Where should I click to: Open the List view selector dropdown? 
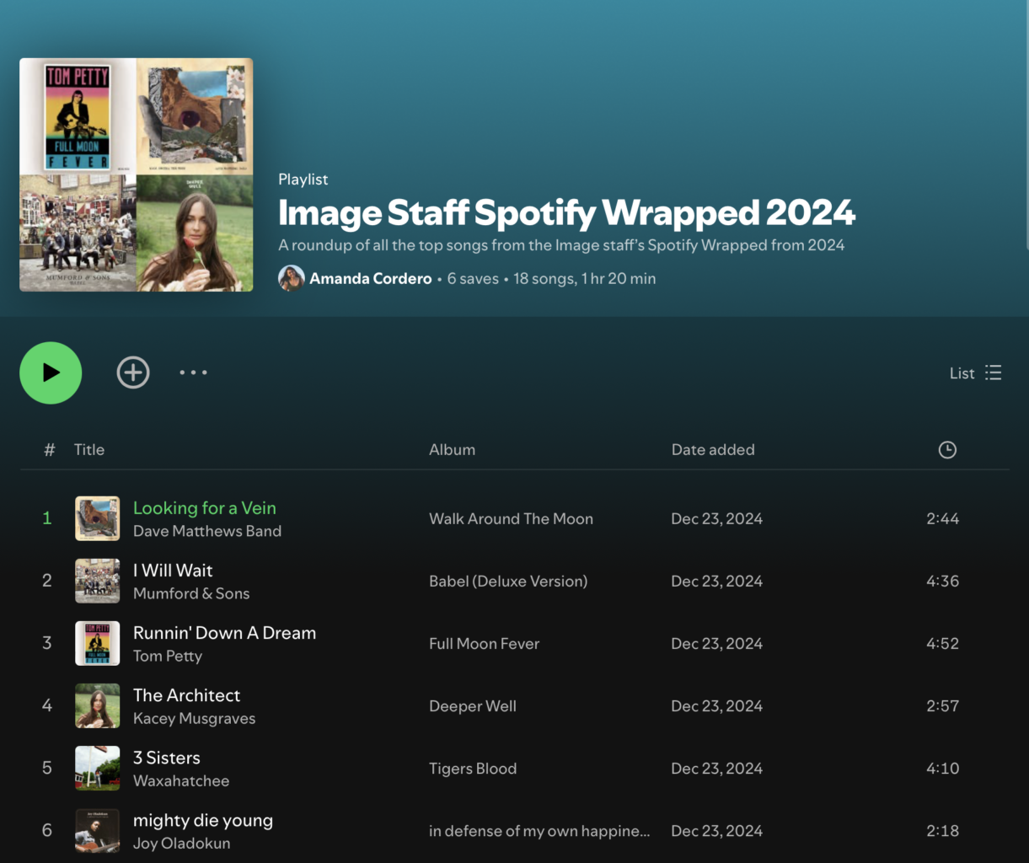[x=975, y=373]
